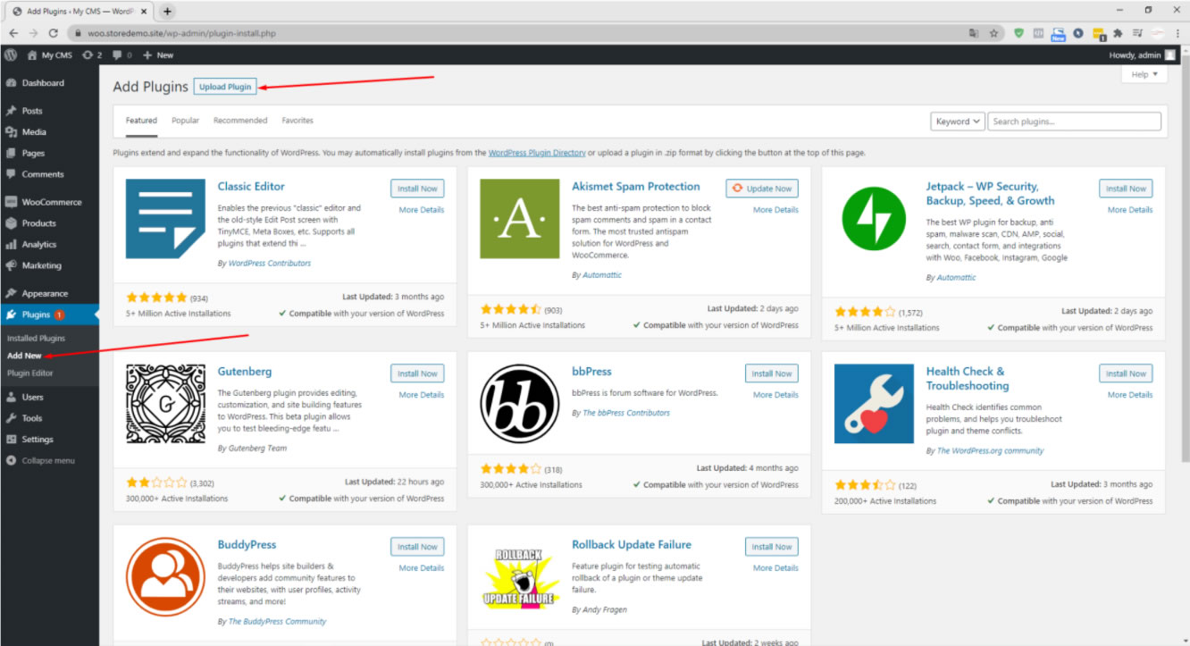
Task: Select Add New in Plugins submenu
Action: (24, 356)
